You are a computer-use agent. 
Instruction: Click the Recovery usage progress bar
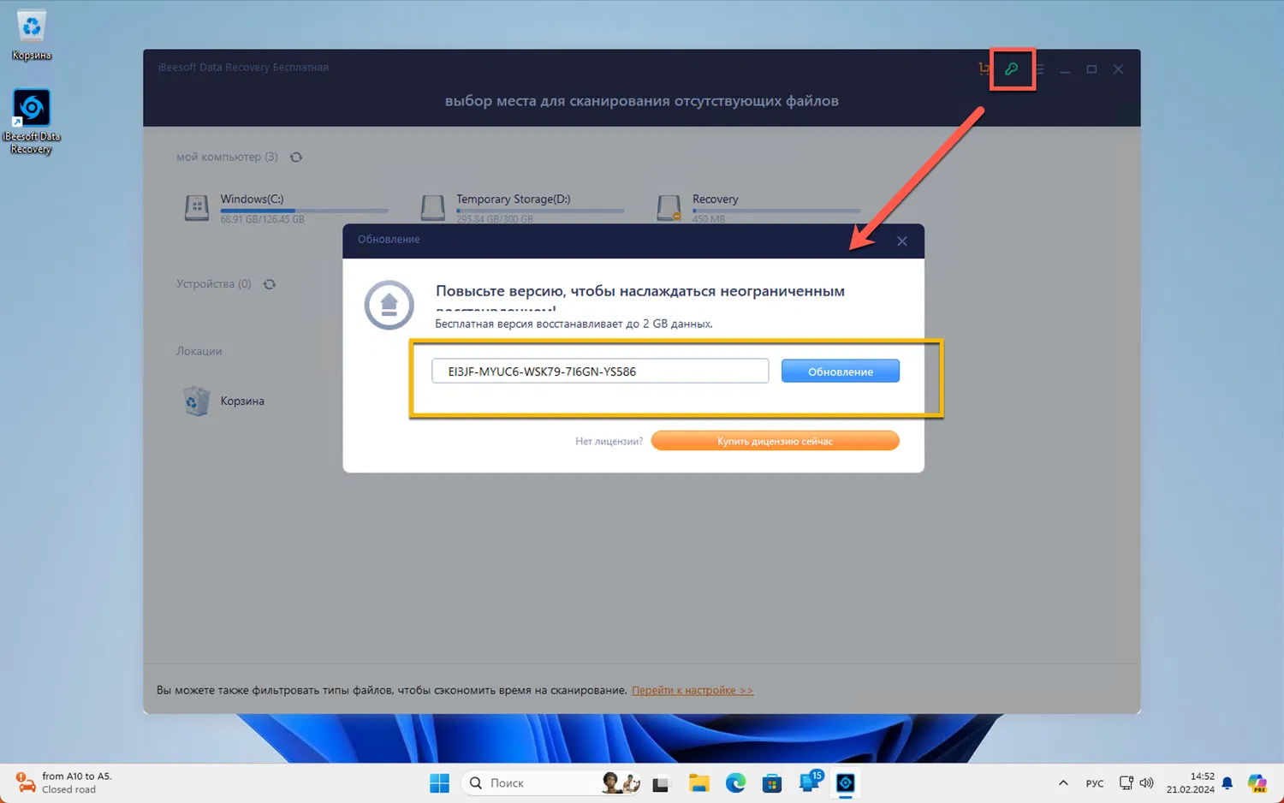[x=776, y=211]
